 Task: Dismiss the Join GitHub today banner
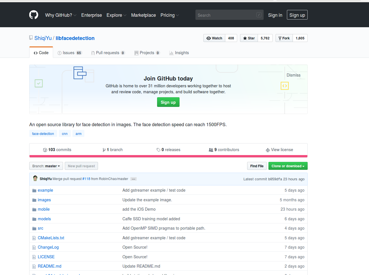(x=293, y=75)
